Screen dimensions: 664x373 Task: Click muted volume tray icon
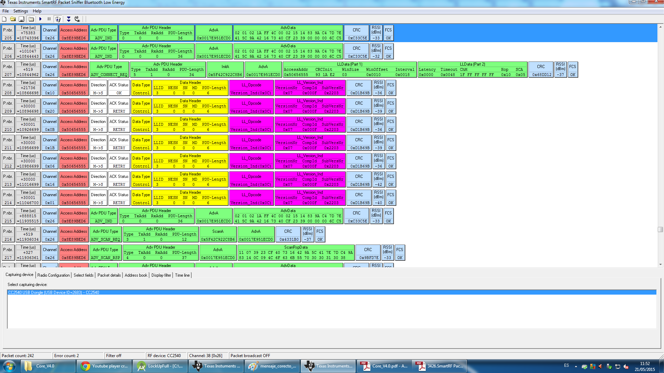(626, 366)
